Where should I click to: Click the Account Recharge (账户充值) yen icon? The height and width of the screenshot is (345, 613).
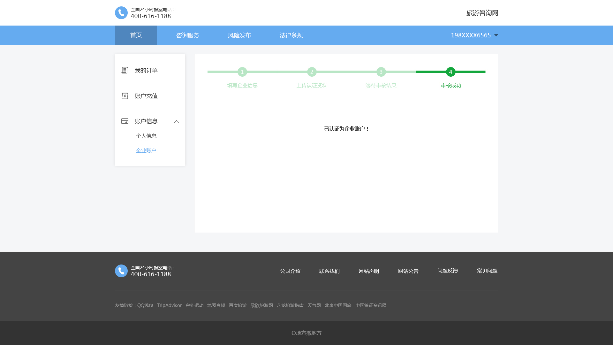tap(125, 96)
